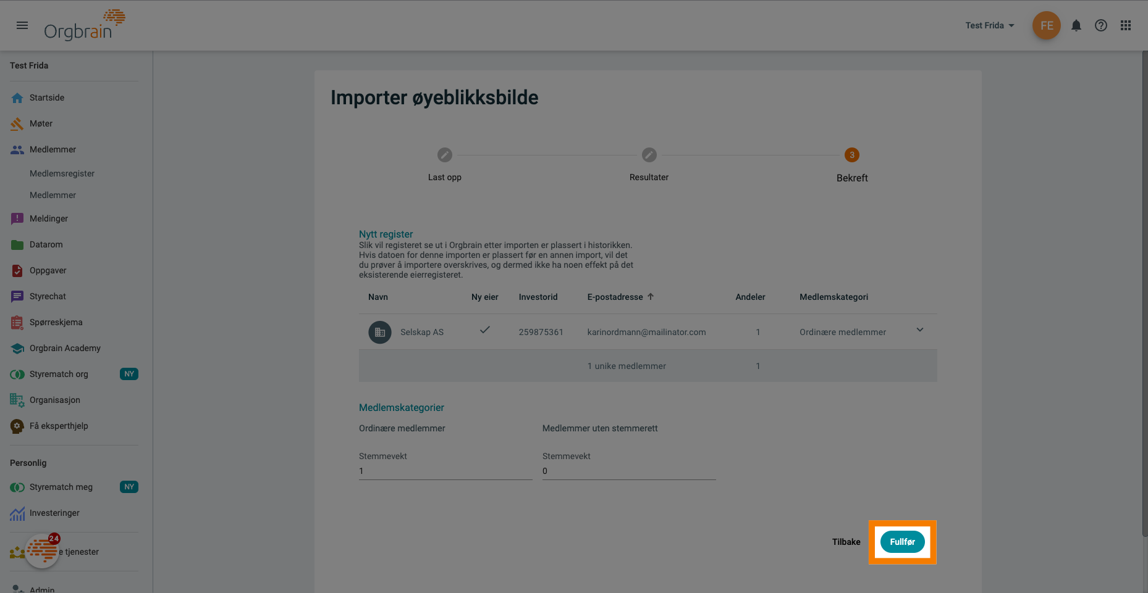Screen dimensions: 1148x593
Task: Click the Oppgaver task icon
Action: coord(17,270)
